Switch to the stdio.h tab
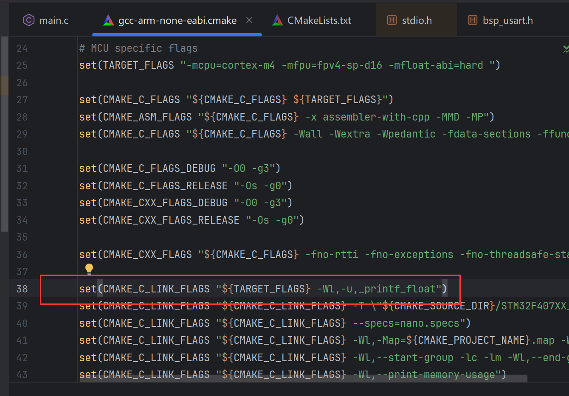 tap(417, 20)
